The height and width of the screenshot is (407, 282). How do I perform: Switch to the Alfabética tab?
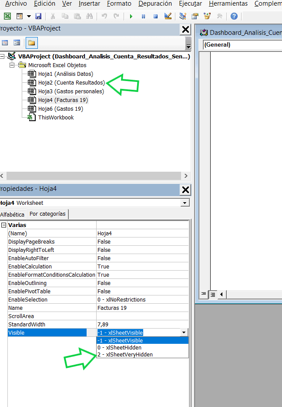[12, 214]
